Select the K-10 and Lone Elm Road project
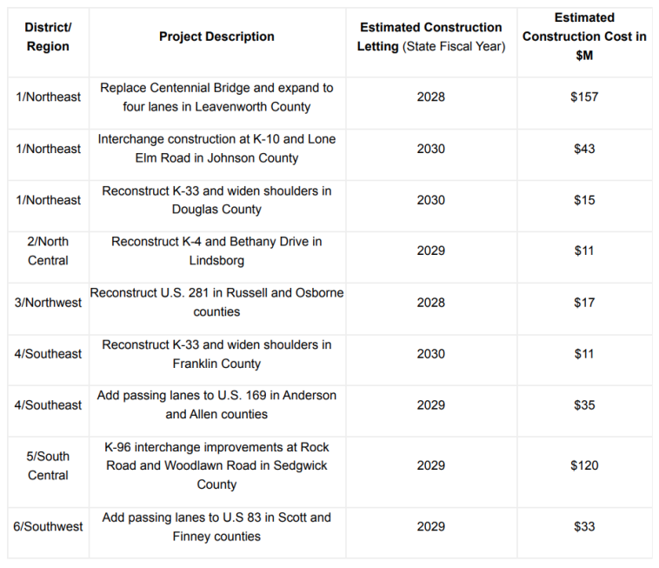 (216, 149)
